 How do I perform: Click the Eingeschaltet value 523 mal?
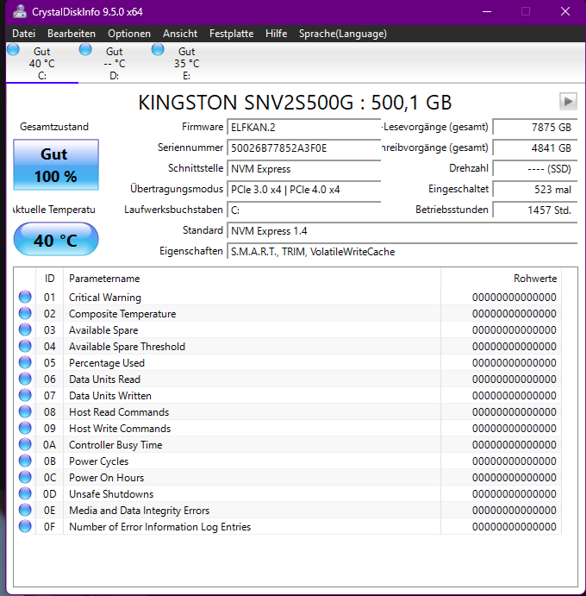coord(535,189)
